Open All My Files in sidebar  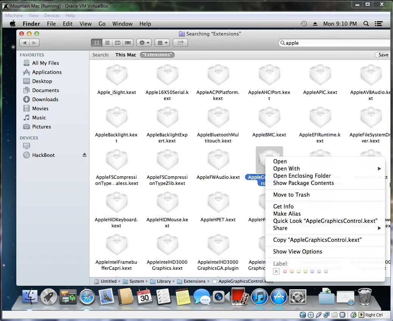pyautogui.click(x=45, y=63)
